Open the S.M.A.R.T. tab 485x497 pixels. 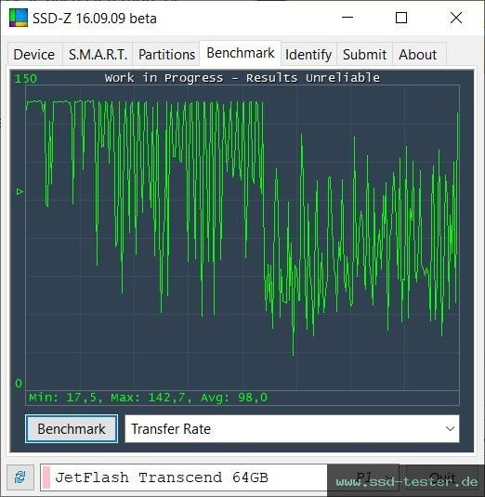click(98, 54)
